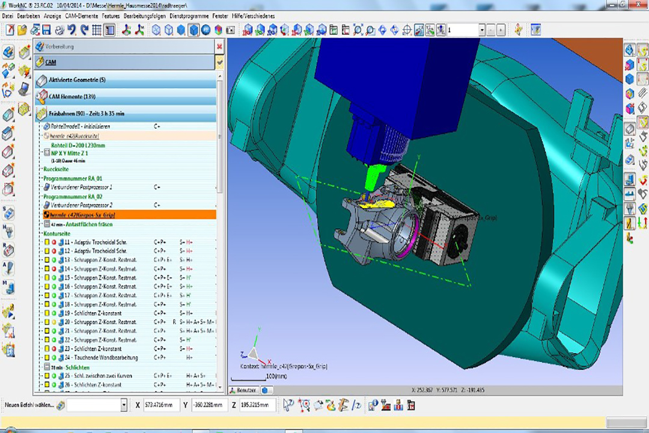Open the CAM-Elemente menu
The height and width of the screenshot is (433, 649).
[82, 16]
